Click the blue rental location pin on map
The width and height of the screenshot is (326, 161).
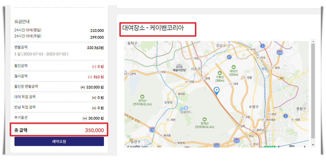pos(216,91)
